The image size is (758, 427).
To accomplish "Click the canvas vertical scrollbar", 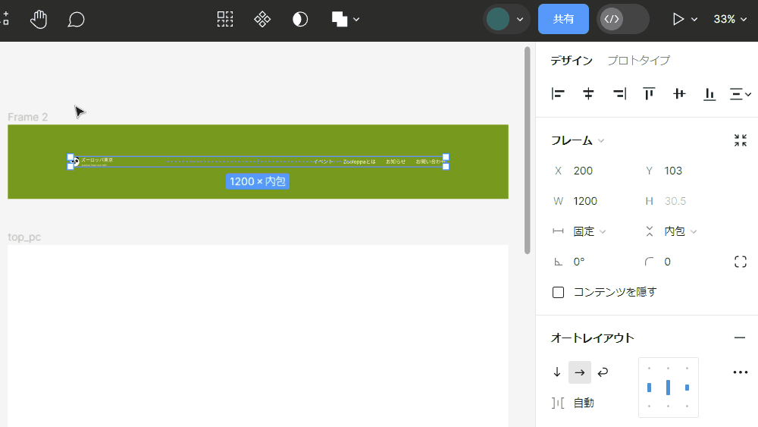I will 527,150.
